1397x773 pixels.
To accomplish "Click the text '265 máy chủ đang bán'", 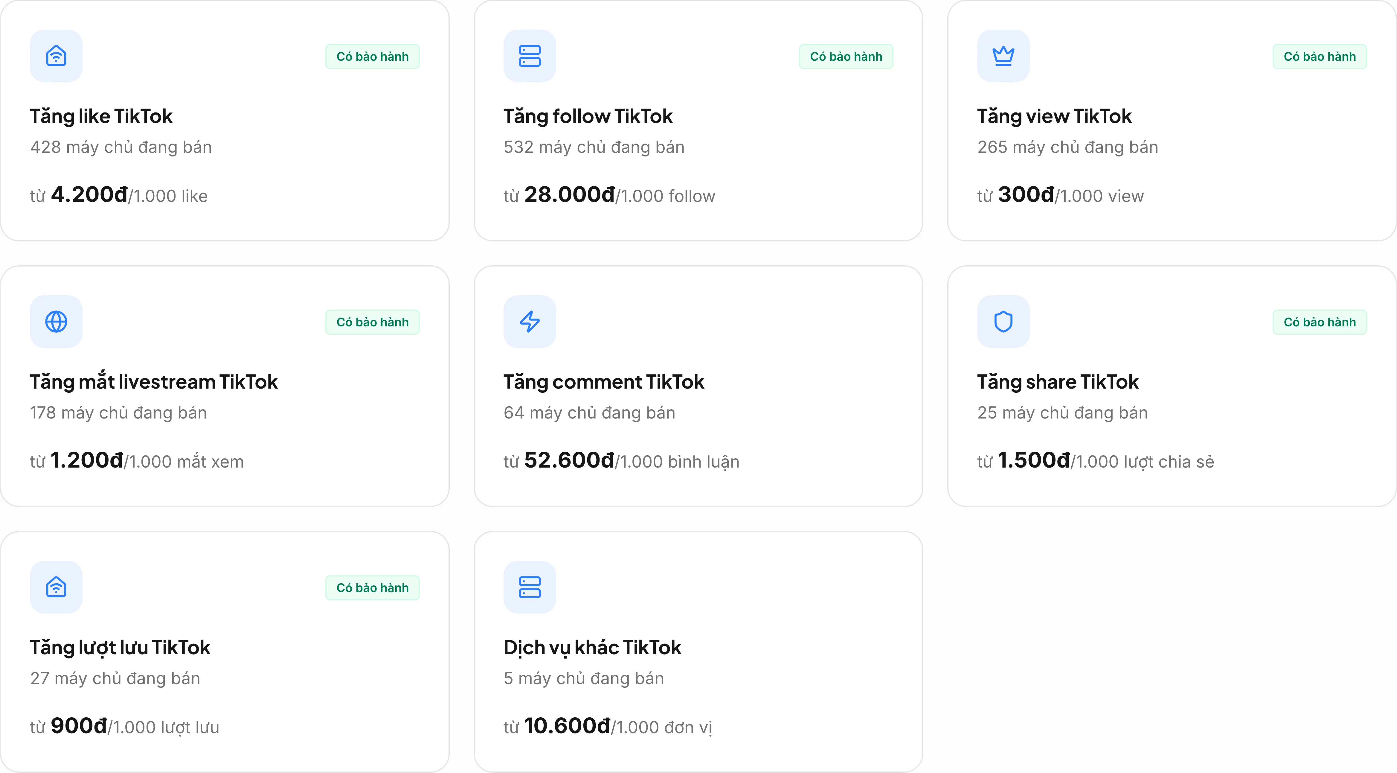I will [1068, 147].
